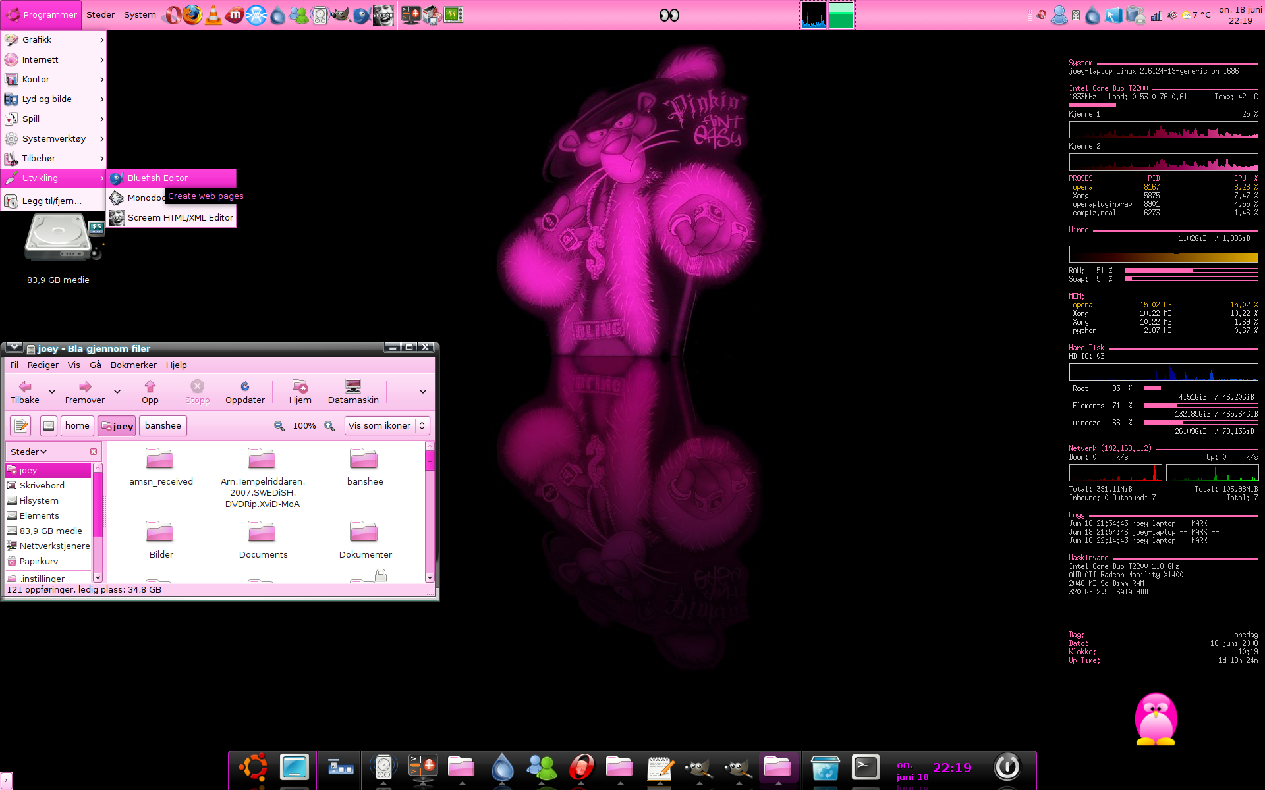
Task: Click the power button in bottom dock
Action: point(1007,767)
